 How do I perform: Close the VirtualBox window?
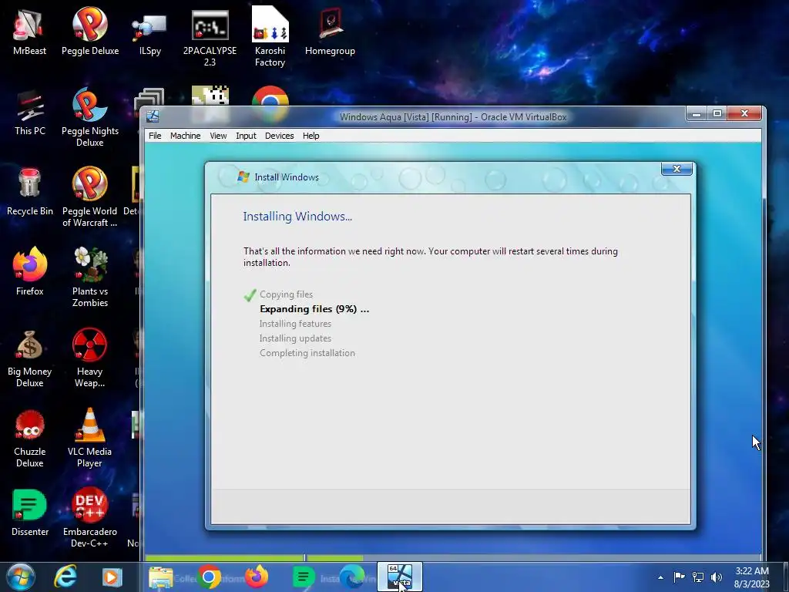tap(745, 114)
